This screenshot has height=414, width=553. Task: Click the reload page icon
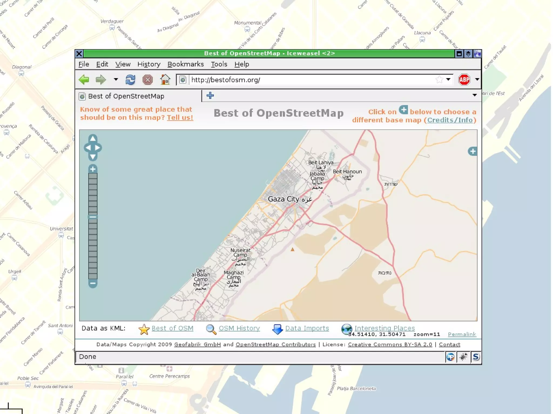point(130,80)
